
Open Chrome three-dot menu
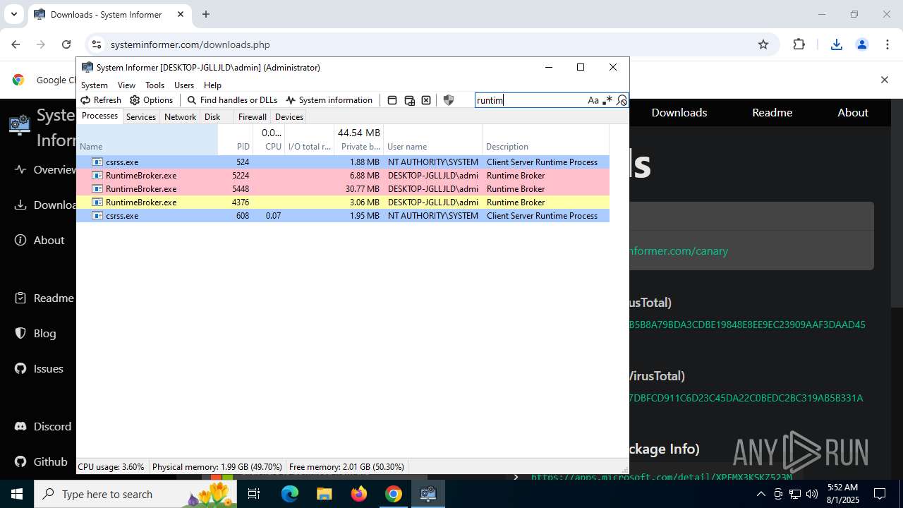point(887,44)
